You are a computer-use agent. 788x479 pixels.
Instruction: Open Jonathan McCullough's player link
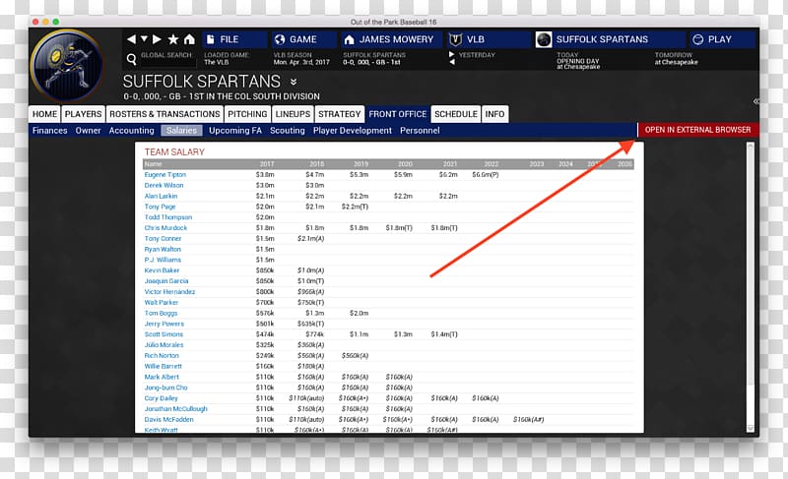tap(176, 409)
